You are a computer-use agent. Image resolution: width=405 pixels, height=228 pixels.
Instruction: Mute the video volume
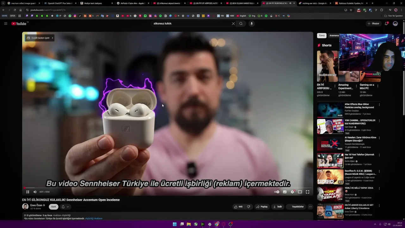tap(35, 192)
